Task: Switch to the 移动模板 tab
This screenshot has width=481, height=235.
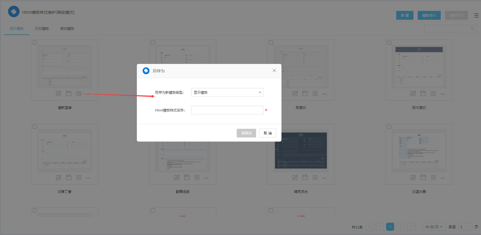Action: [x=67, y=29]
